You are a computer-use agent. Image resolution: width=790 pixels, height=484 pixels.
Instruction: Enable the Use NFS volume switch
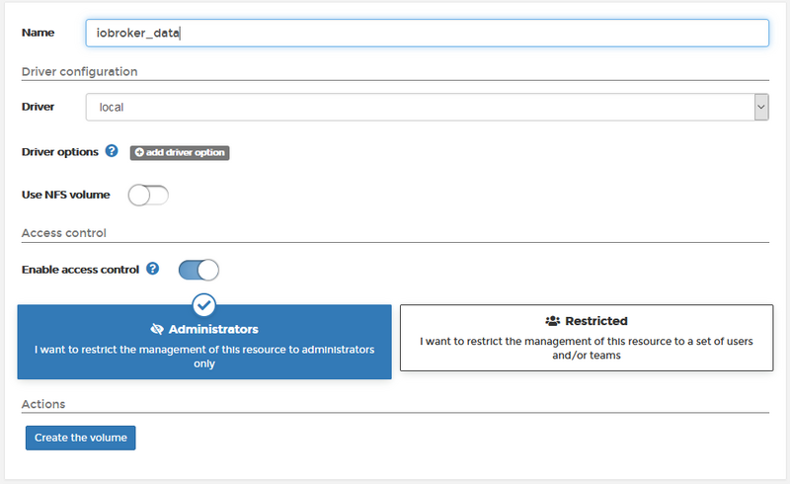click(149, 196)
